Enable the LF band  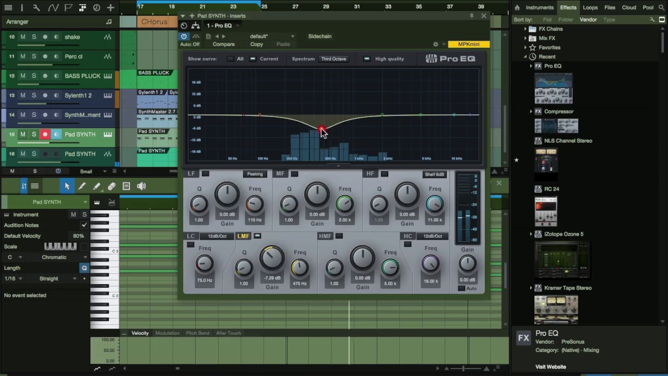pos(206,174)
